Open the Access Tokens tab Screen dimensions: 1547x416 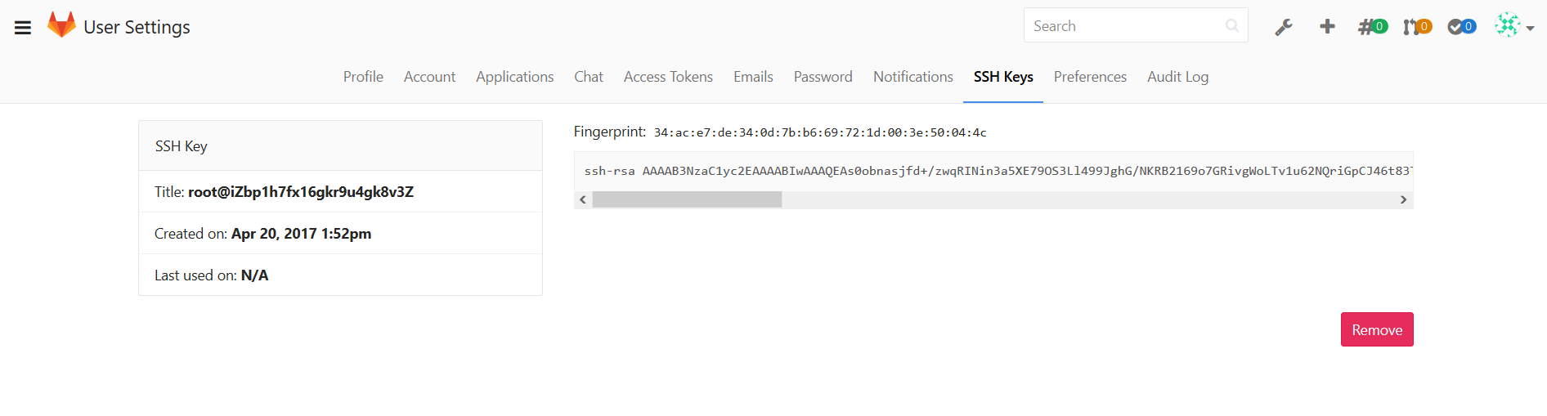pyautogui.click(x=668, y=77)
